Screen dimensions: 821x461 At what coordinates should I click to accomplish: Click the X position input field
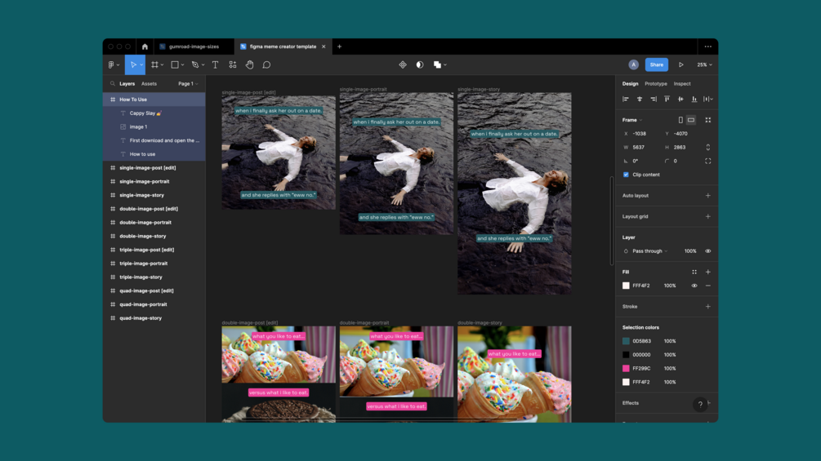coord(641,134)
